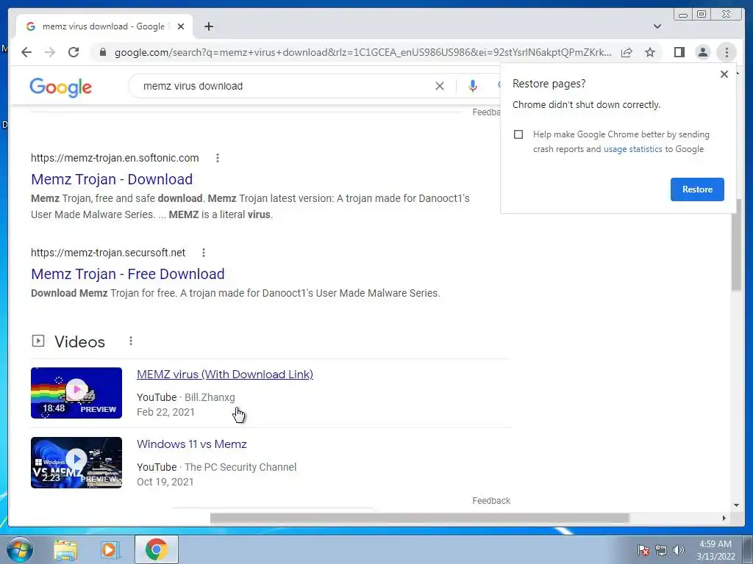753x564 pixels.
Task: Open Chrome side panel
Action: (x=679, y=52)
